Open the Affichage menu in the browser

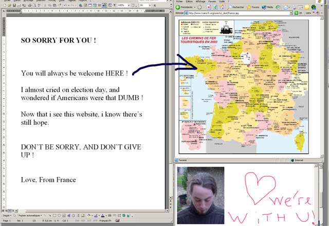(200, 2)
